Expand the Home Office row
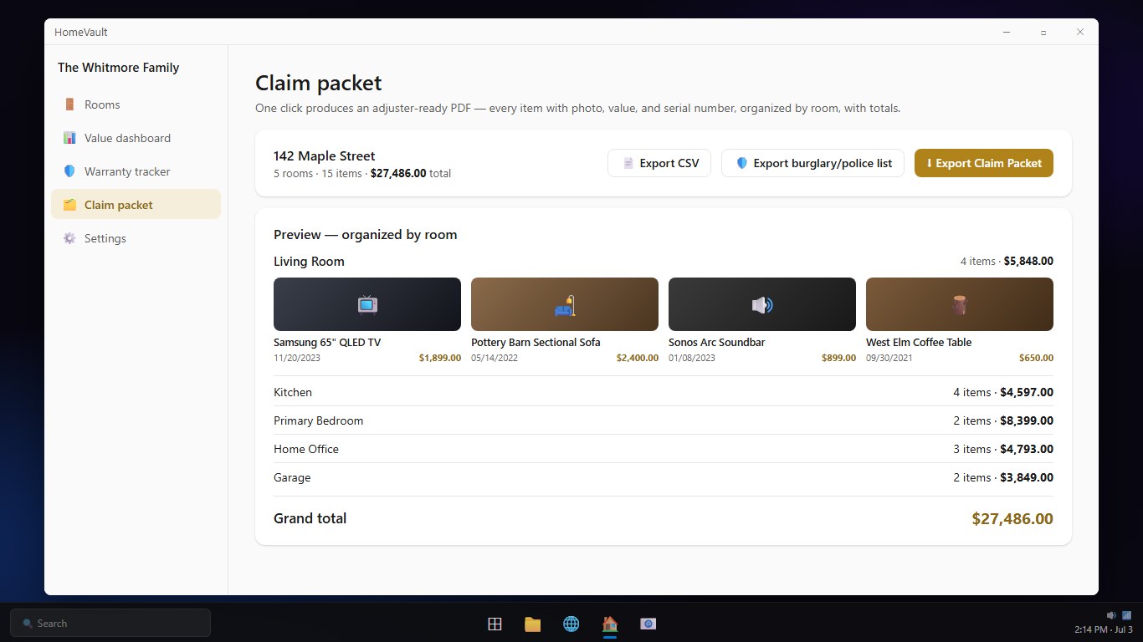Viewport: 1143px width, 642px height. tap(664, 449)
